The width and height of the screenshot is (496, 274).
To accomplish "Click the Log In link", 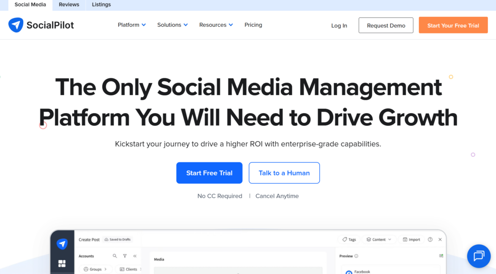I will (339, 26).
